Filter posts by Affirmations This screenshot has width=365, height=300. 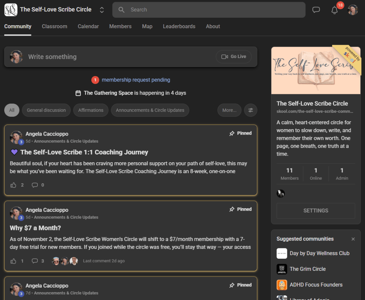point(91,110)
